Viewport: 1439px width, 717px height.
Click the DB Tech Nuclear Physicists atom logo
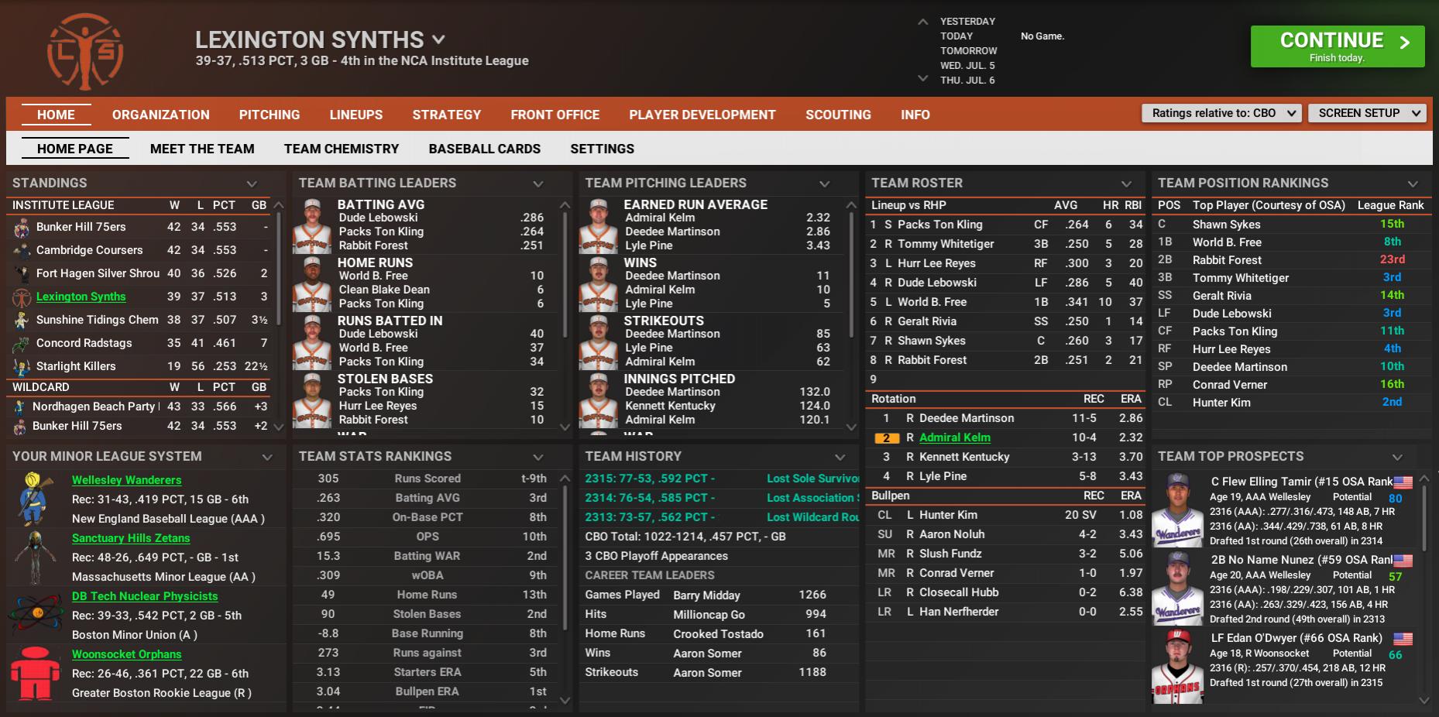[36, 614]
